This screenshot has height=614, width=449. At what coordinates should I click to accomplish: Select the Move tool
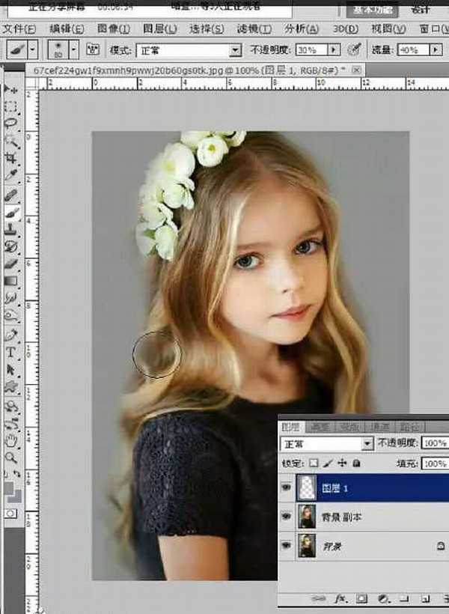(x=11, y=88)
